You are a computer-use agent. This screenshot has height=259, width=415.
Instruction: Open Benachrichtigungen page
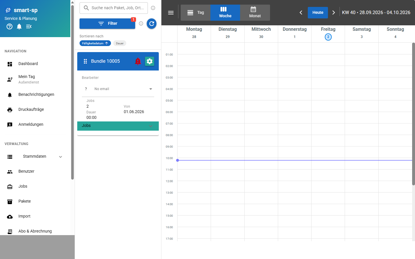[35, 95]
